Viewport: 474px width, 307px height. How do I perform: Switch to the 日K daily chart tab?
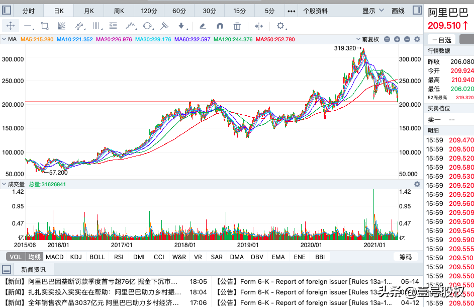[59, 9]
